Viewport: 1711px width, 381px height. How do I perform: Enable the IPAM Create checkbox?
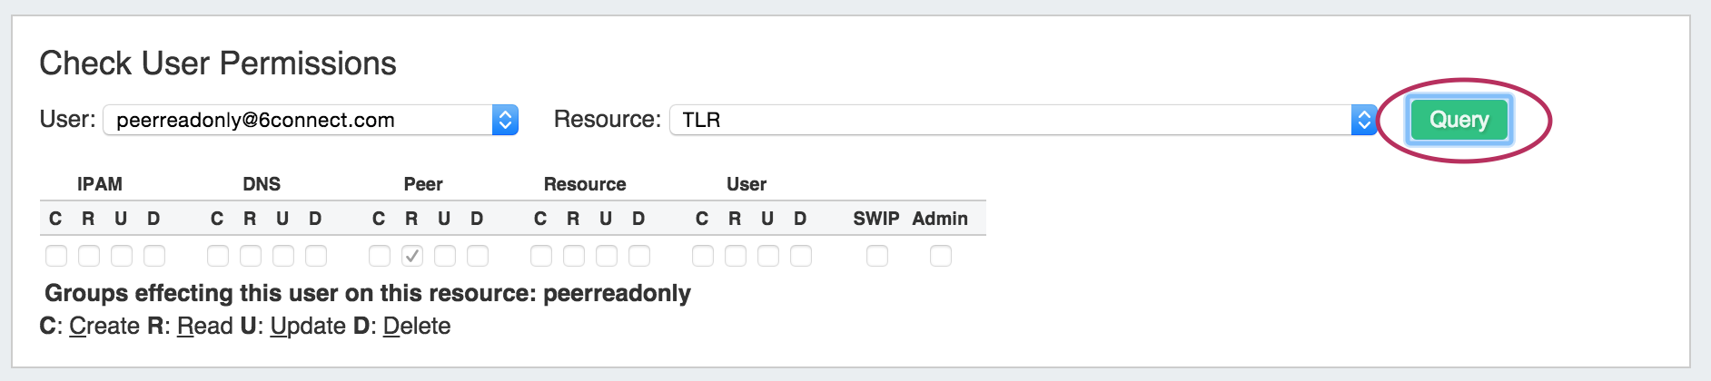pos(56,256)
